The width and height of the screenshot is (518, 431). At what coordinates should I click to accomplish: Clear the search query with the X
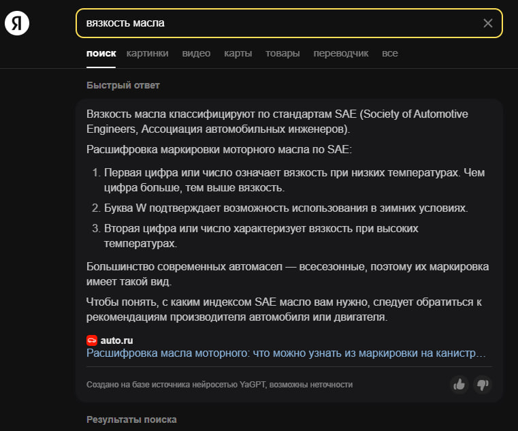487,23
